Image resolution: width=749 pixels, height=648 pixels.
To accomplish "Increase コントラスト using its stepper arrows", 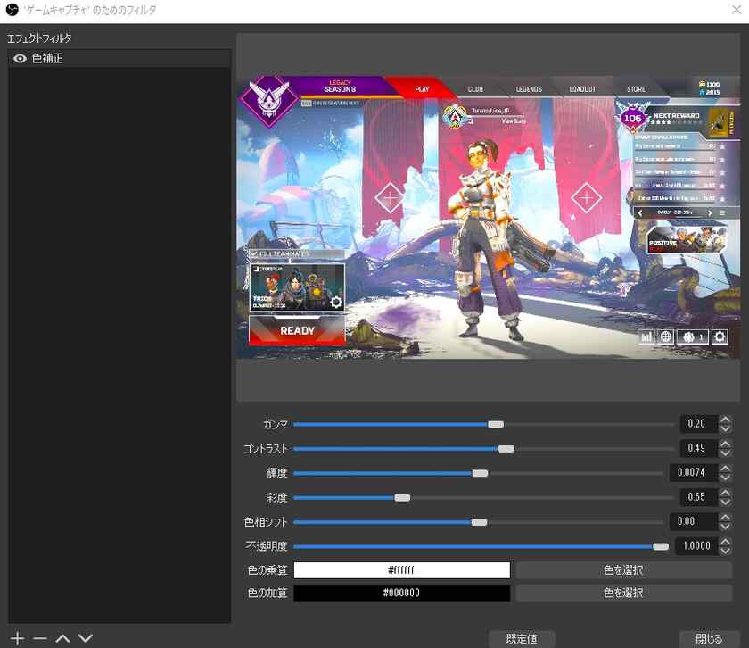I will tap(725, 444).
